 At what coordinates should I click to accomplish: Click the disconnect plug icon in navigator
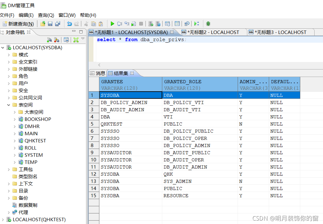[56, 40]
